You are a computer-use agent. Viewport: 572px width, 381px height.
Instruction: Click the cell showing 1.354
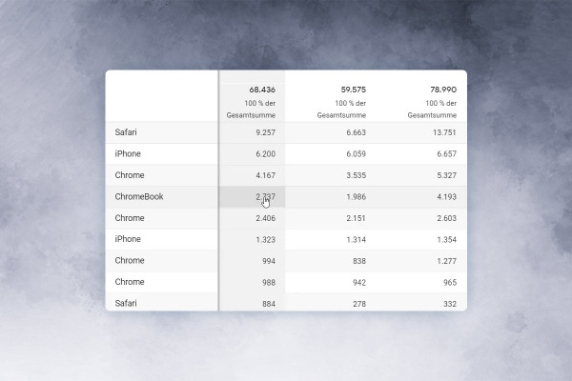tap(447, 240)
